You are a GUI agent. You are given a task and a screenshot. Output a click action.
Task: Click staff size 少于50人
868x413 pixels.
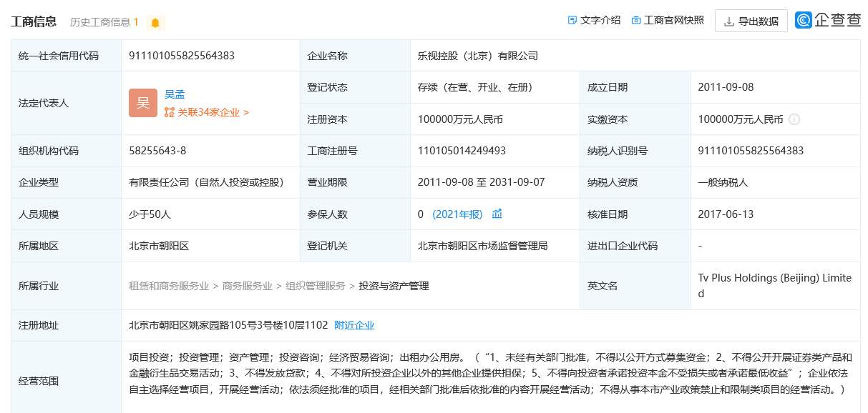click(x=150, y=214)
